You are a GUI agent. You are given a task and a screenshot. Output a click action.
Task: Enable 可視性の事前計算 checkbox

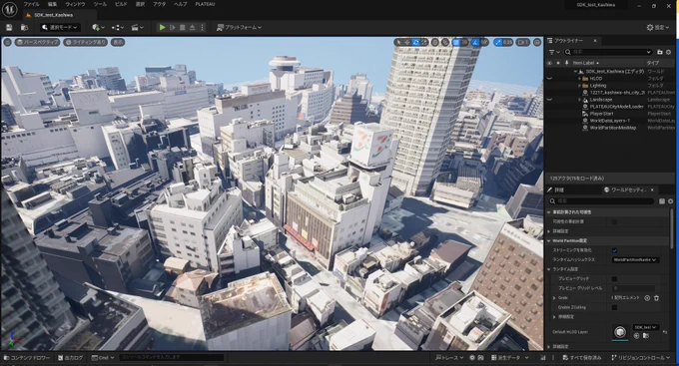click(x=614, y=222)
